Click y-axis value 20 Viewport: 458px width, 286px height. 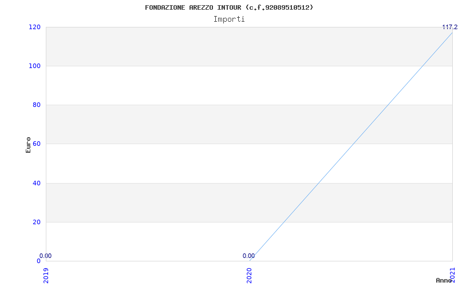click(x=37, y=222)
